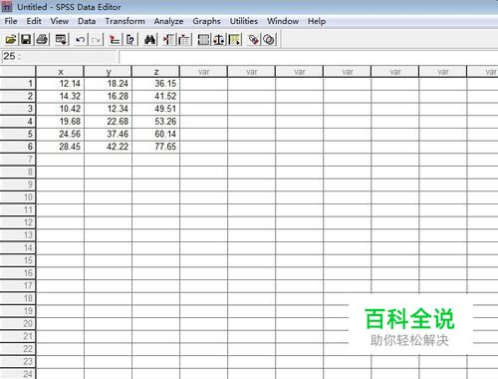Click the Open File toolbar icon
This screenshot has width=498, height=379.
pos(11,40)
